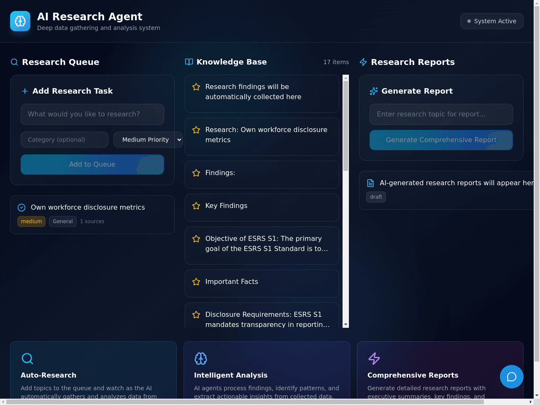Image resolution: width=540 pixels, height=405 pixels.
Task: Click the Comprehensive Reports lightning icon
Action: point(374,359)
